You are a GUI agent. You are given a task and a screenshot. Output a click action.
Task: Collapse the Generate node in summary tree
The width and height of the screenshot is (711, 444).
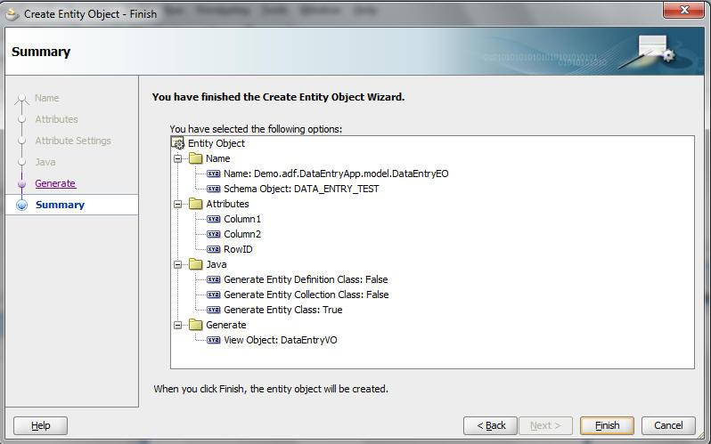tap(178, 325)
